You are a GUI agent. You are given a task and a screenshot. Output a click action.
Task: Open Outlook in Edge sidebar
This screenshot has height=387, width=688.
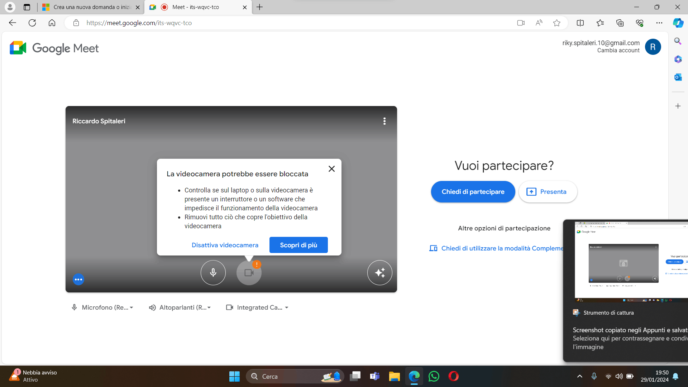click(678, 77)
